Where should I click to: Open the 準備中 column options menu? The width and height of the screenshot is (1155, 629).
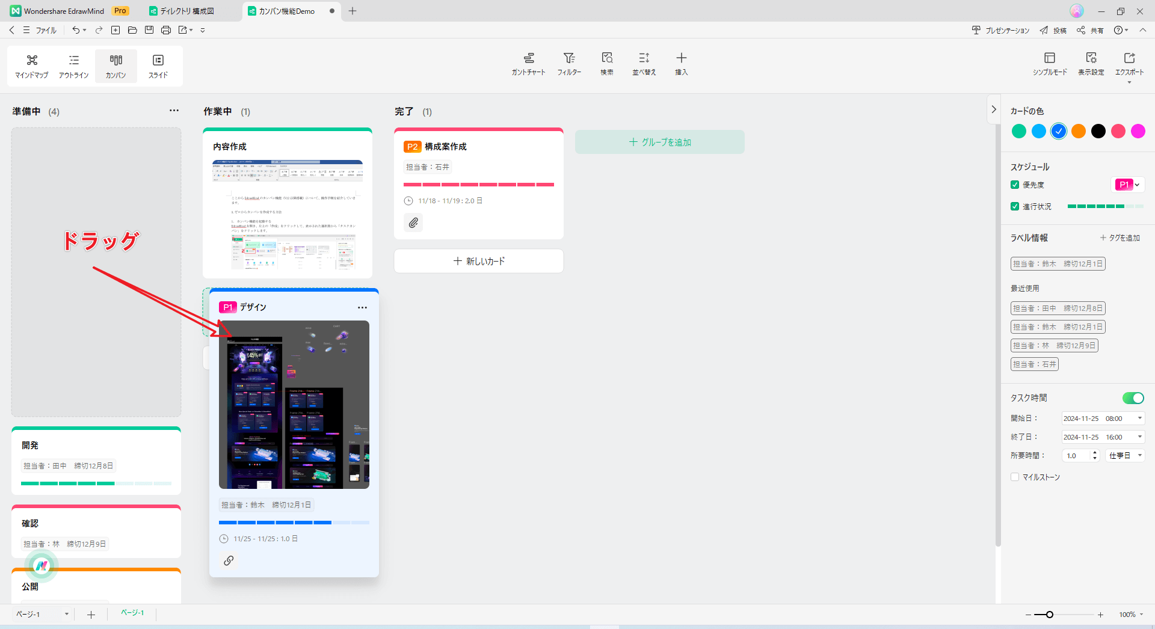[174, 111]
